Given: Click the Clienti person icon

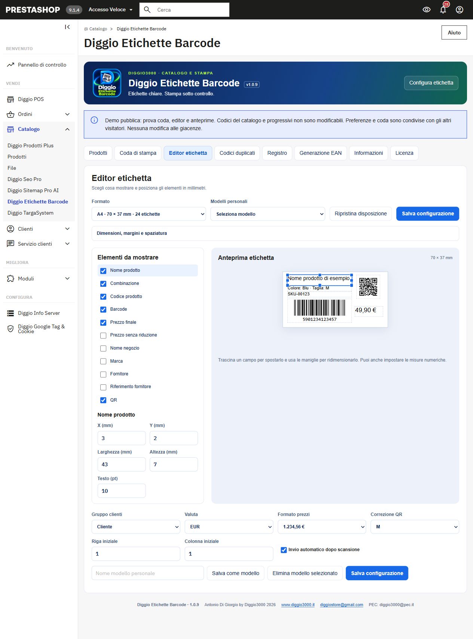Looking at the screenshot, I should 10,229.
